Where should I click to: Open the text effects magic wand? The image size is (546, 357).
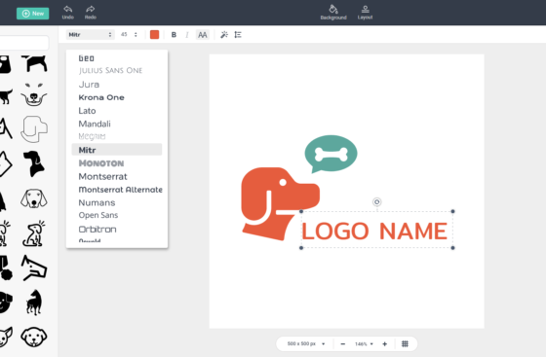tap(224, 35)
